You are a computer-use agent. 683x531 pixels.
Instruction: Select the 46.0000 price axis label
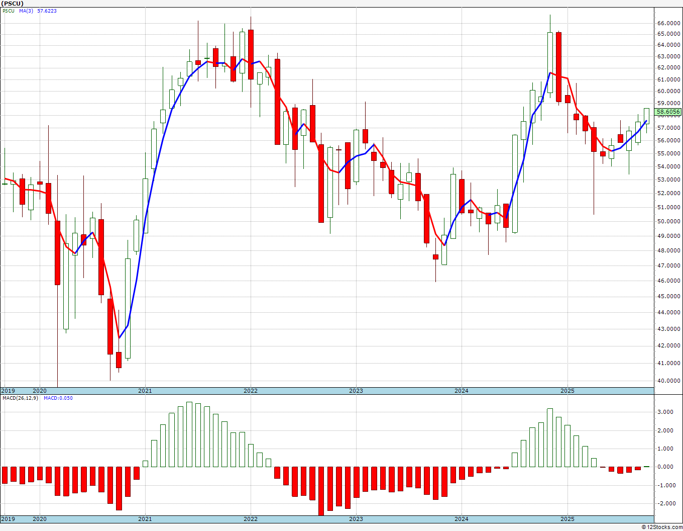click(x=669, y=281)
